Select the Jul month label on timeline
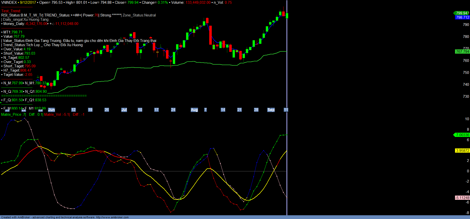 pyautogui.click(x=124, y=110)
